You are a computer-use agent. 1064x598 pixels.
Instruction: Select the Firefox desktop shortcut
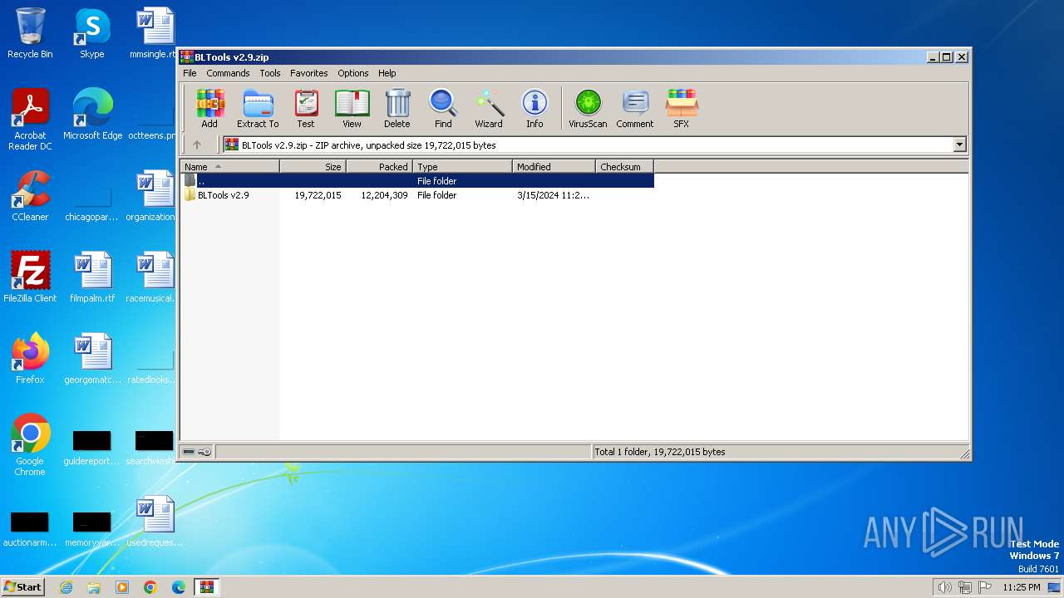coord(30,358)
